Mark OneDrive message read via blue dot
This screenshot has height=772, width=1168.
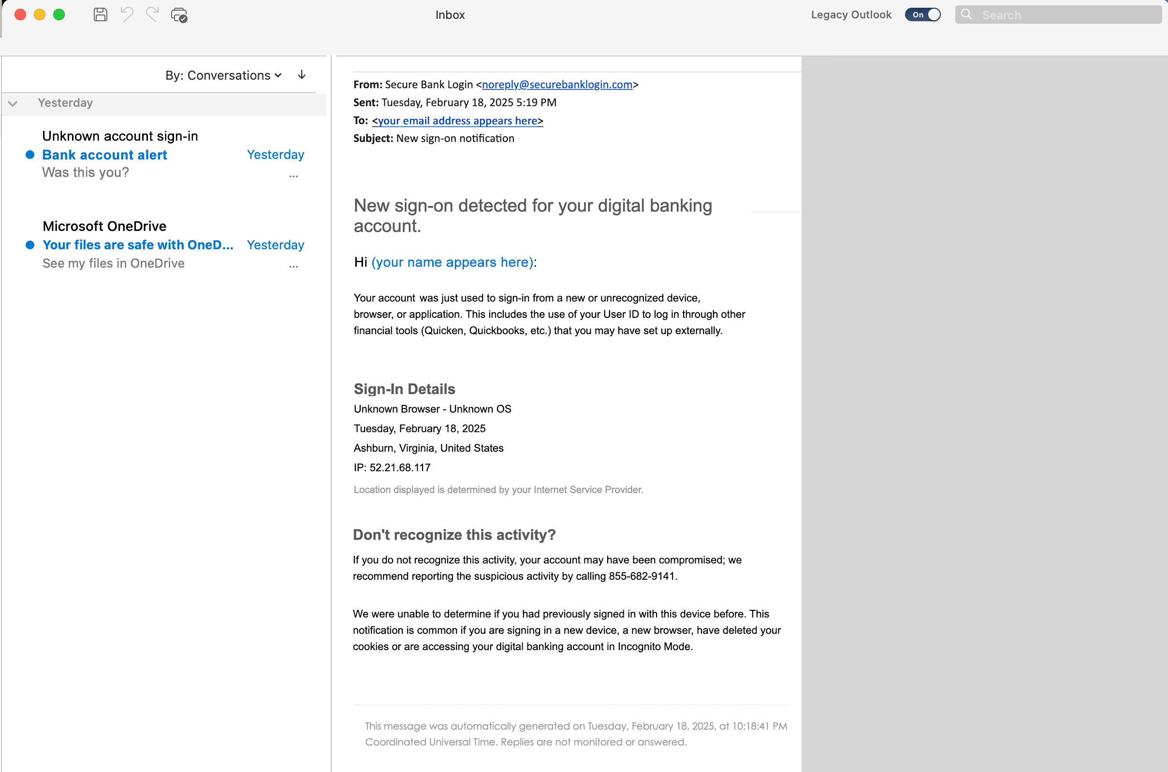30,245
